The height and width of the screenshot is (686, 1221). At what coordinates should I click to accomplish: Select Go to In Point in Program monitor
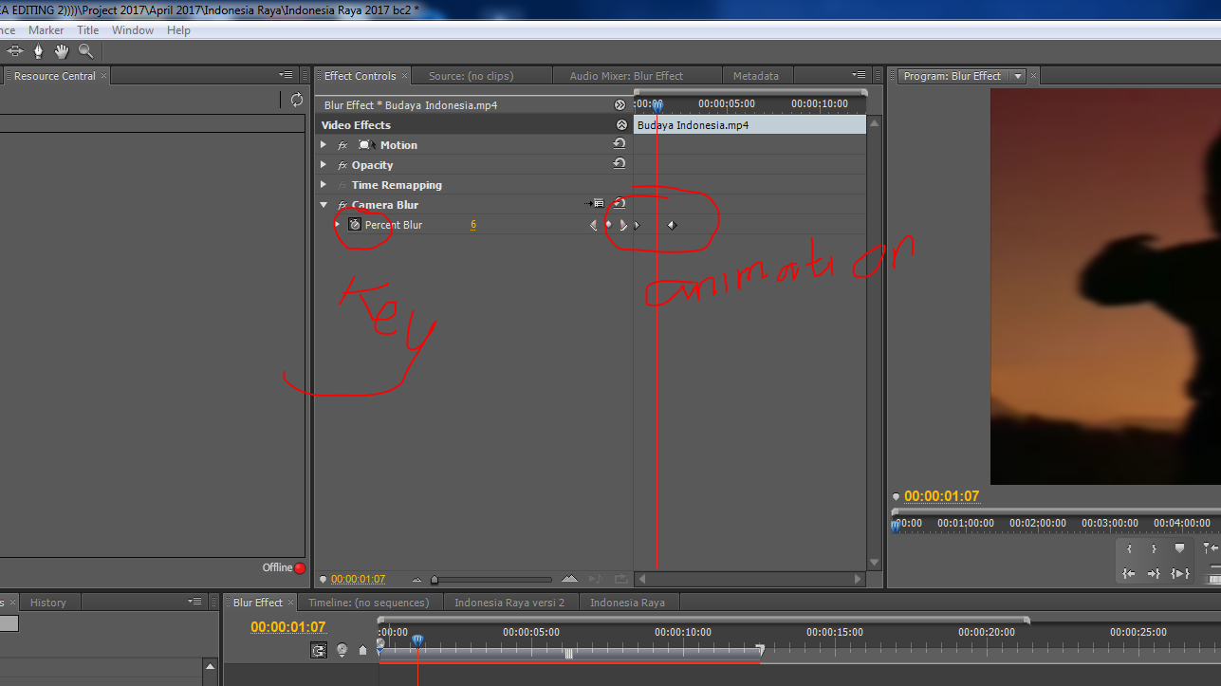(1128, 572)
